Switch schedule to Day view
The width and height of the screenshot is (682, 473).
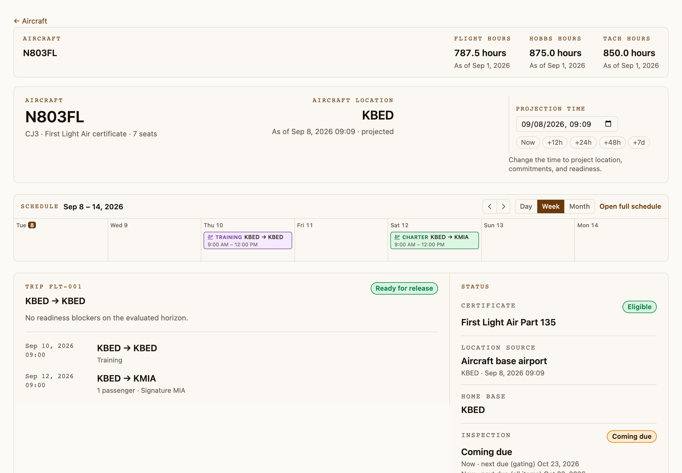tap(526, 206)
